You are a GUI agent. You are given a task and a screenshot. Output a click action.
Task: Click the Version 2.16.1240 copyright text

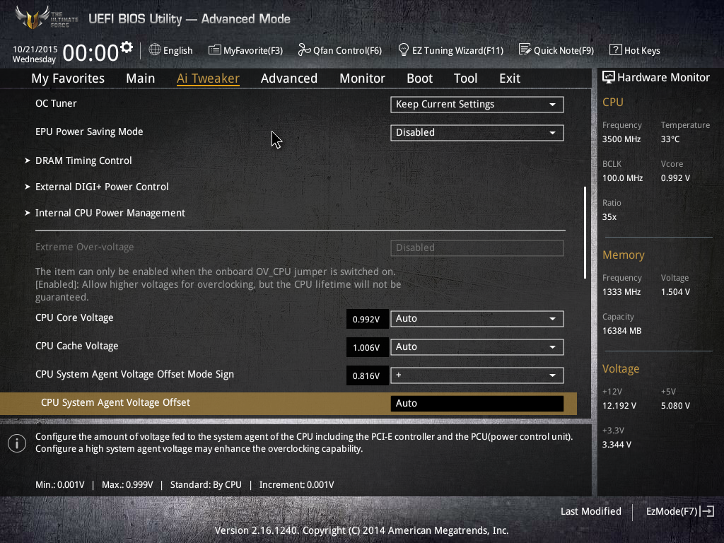tap(361, 530)
